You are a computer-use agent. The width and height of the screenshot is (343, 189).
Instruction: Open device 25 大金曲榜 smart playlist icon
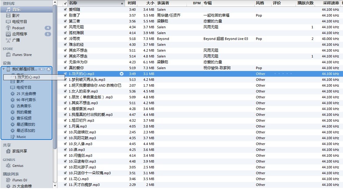pyautogui.click(x=13, y=94)
